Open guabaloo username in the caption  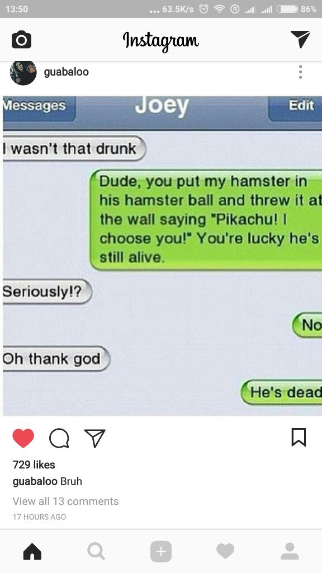(x=35, y=481)
